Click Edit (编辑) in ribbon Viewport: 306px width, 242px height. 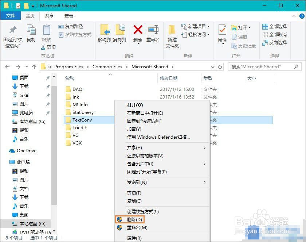click(x=239, y=37)
